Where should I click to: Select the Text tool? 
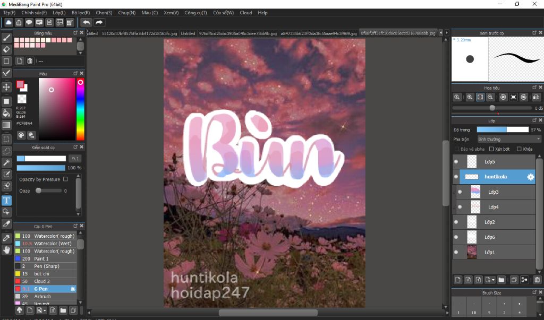[x=6, y=201]
